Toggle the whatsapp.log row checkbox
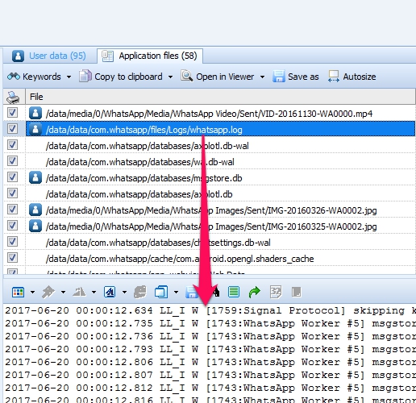Viewport: 416px width, 403px height. [x=12, y=129]
